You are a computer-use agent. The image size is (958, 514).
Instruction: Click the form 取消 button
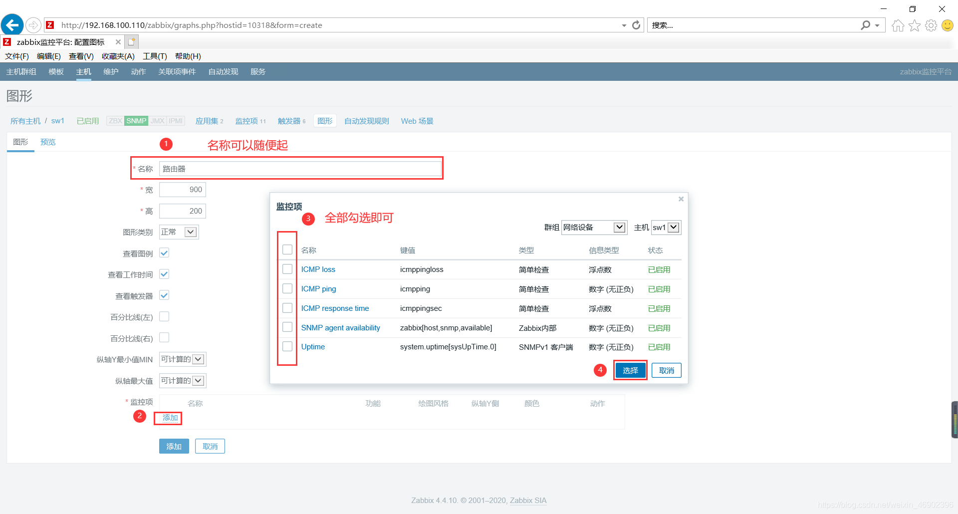tap(210, 446)
